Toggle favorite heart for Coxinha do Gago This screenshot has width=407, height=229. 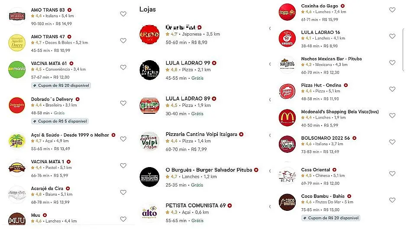tap(392, 10)
